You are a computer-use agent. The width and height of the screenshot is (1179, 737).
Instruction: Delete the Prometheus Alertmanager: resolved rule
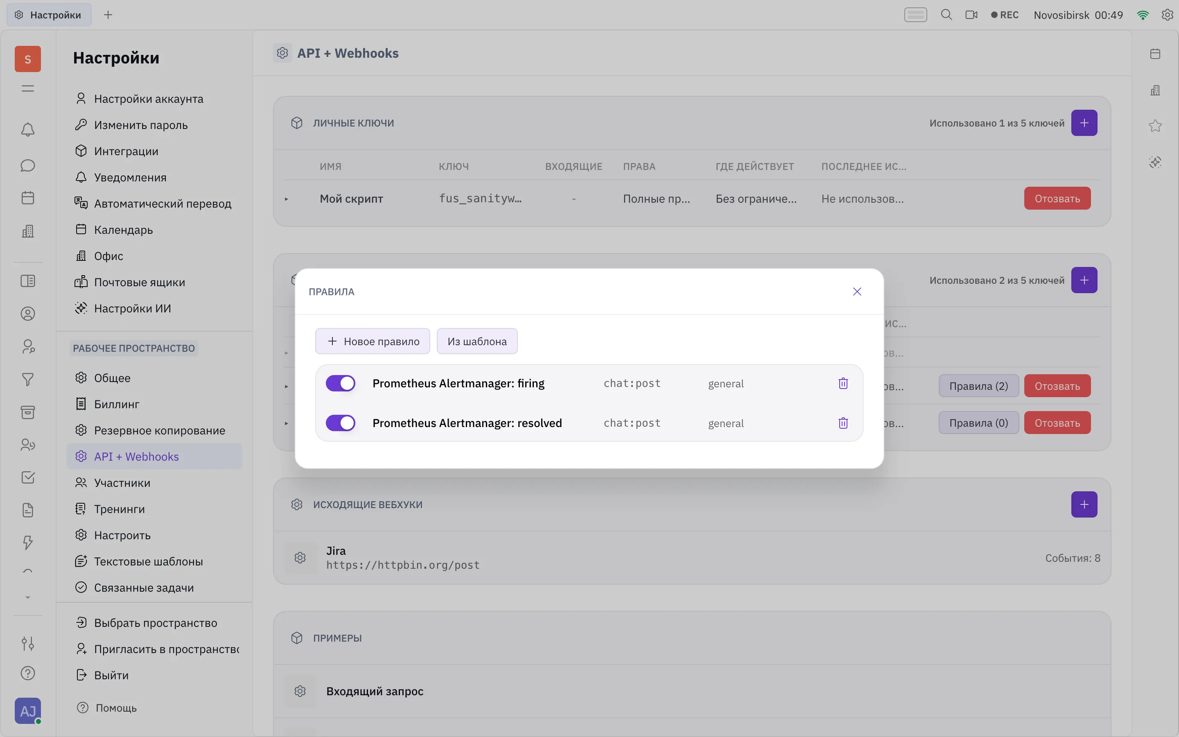point(843,423)
